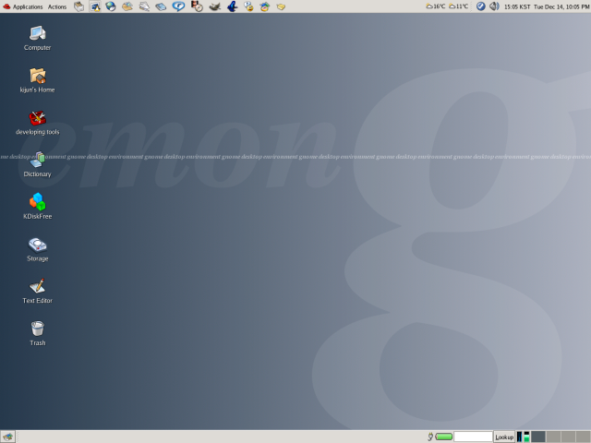The image size is (591, 443).
Task: Open the film and clock media launcher
Action: tap(197, 6)
